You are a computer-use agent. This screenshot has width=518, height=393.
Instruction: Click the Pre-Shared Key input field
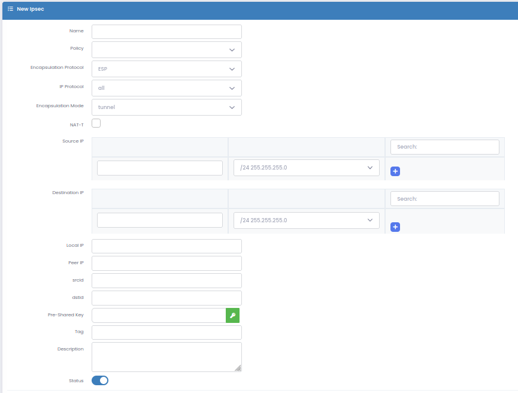pyautogui.click(x=159, y=316)
